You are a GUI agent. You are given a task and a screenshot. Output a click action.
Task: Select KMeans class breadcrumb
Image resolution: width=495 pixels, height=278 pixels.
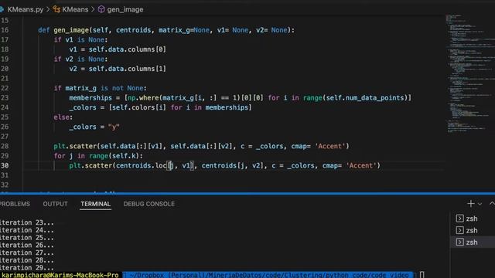pyautogui.click(x=75, y=9)
